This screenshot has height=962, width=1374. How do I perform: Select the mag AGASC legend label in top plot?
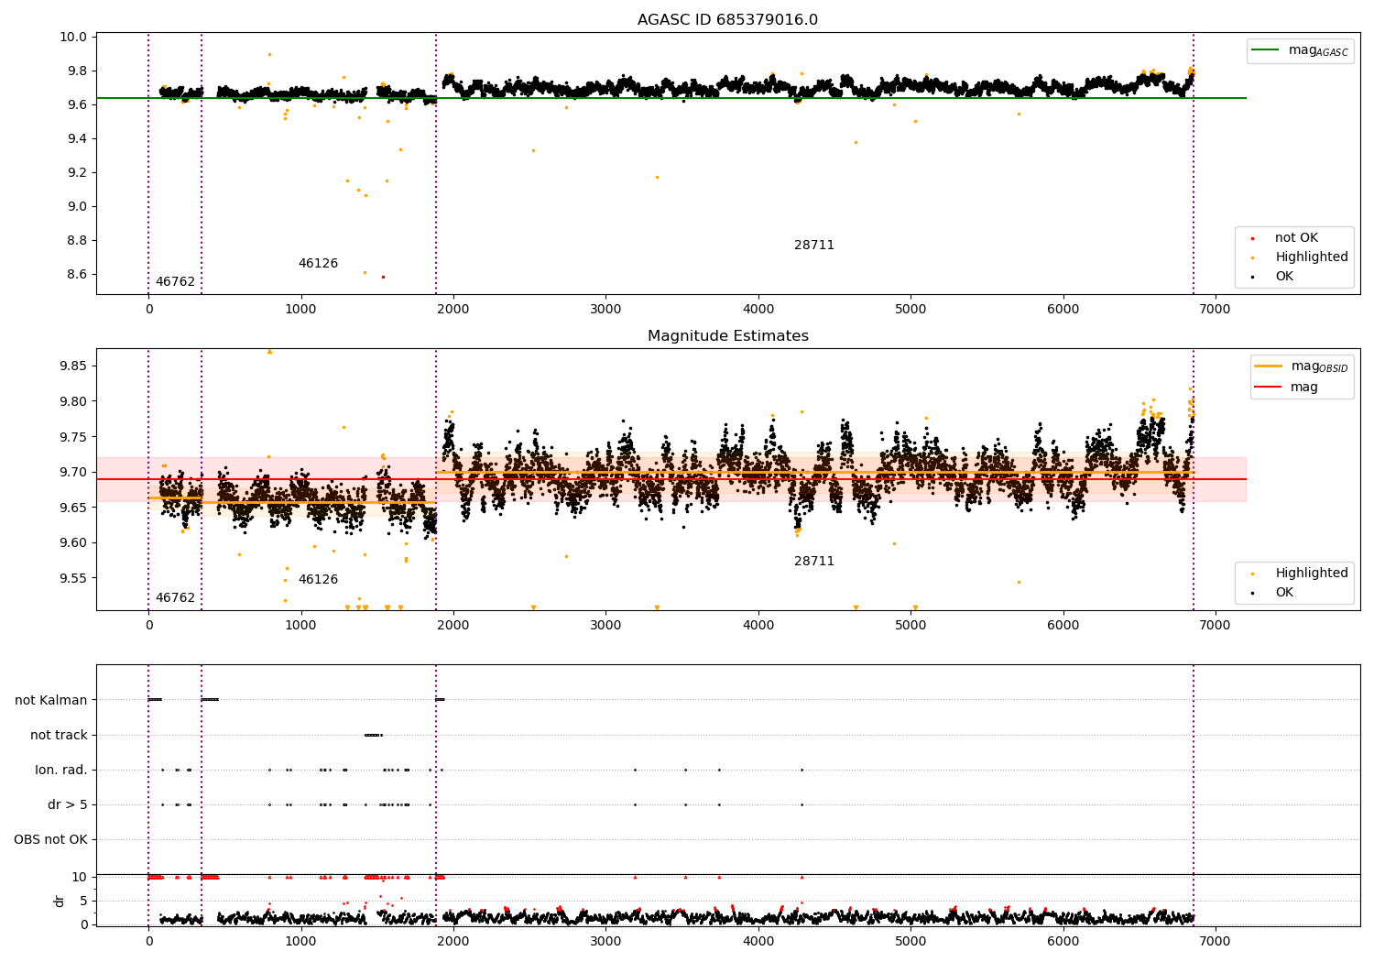point(1318,50)
